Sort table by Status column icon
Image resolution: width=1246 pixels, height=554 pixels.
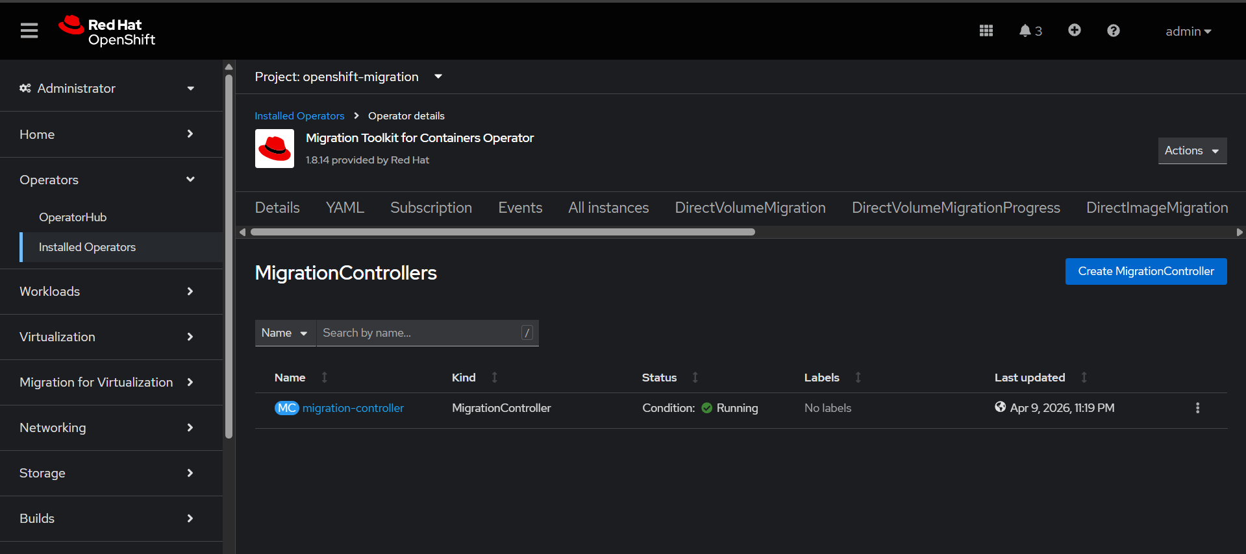[x=695, y=378]
